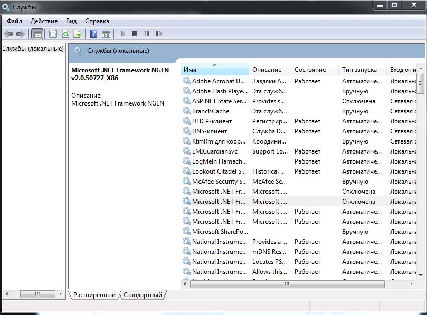427x315 pixels.
Task: Click the left tree pane scroll-right arrow
Action: 60,294
